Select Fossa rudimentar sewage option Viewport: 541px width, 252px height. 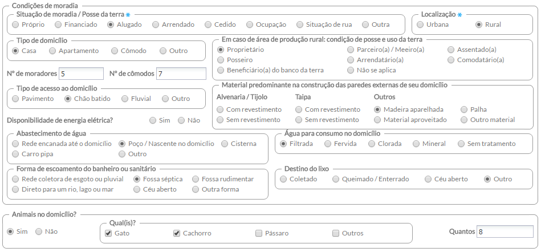coord(196,179)
